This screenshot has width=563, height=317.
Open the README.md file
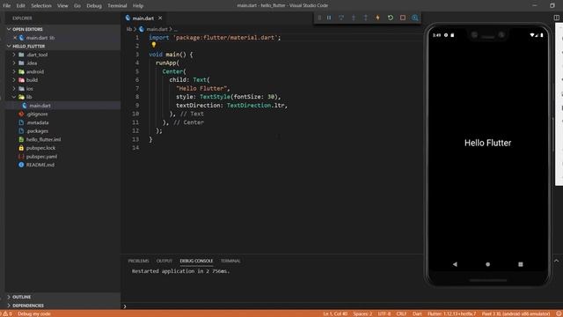(x=40, y=165)
